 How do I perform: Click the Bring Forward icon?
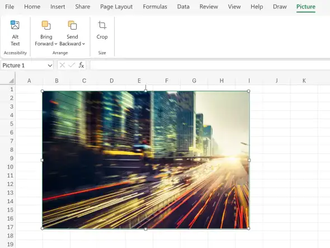(x=46, y=25)
